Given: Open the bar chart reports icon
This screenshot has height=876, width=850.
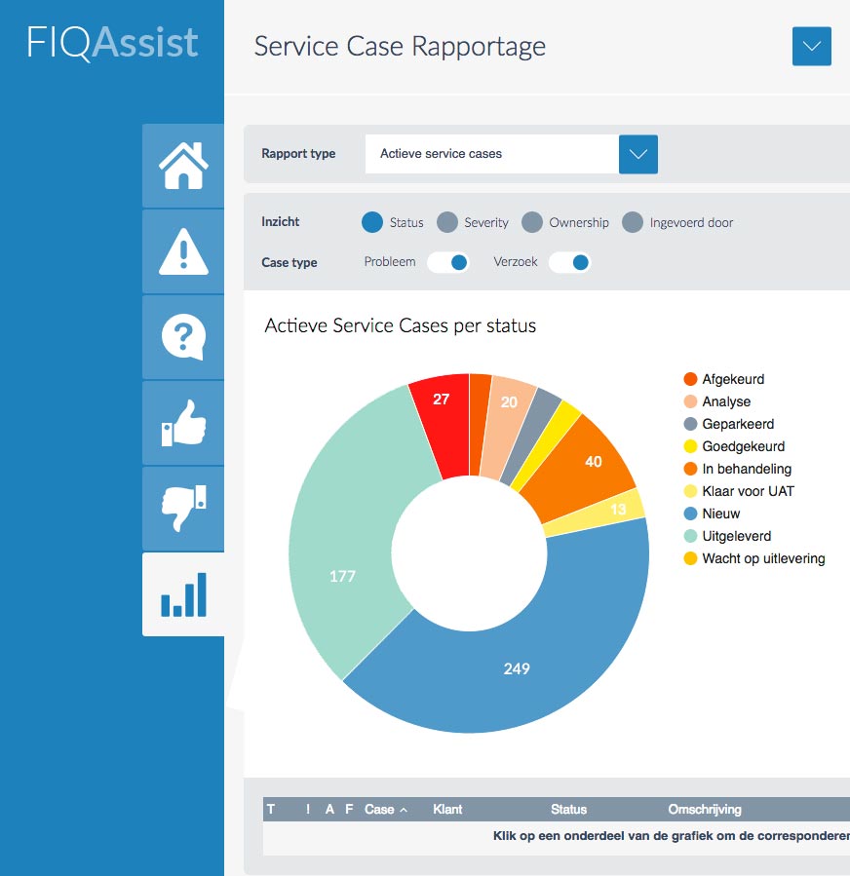Looking at the screenshot, I should [x=183, y=594].
